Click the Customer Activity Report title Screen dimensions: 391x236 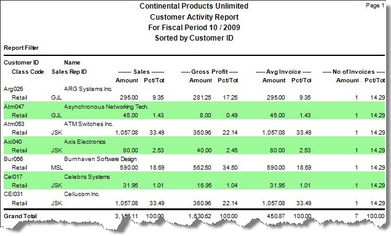[x=194, y=17]
